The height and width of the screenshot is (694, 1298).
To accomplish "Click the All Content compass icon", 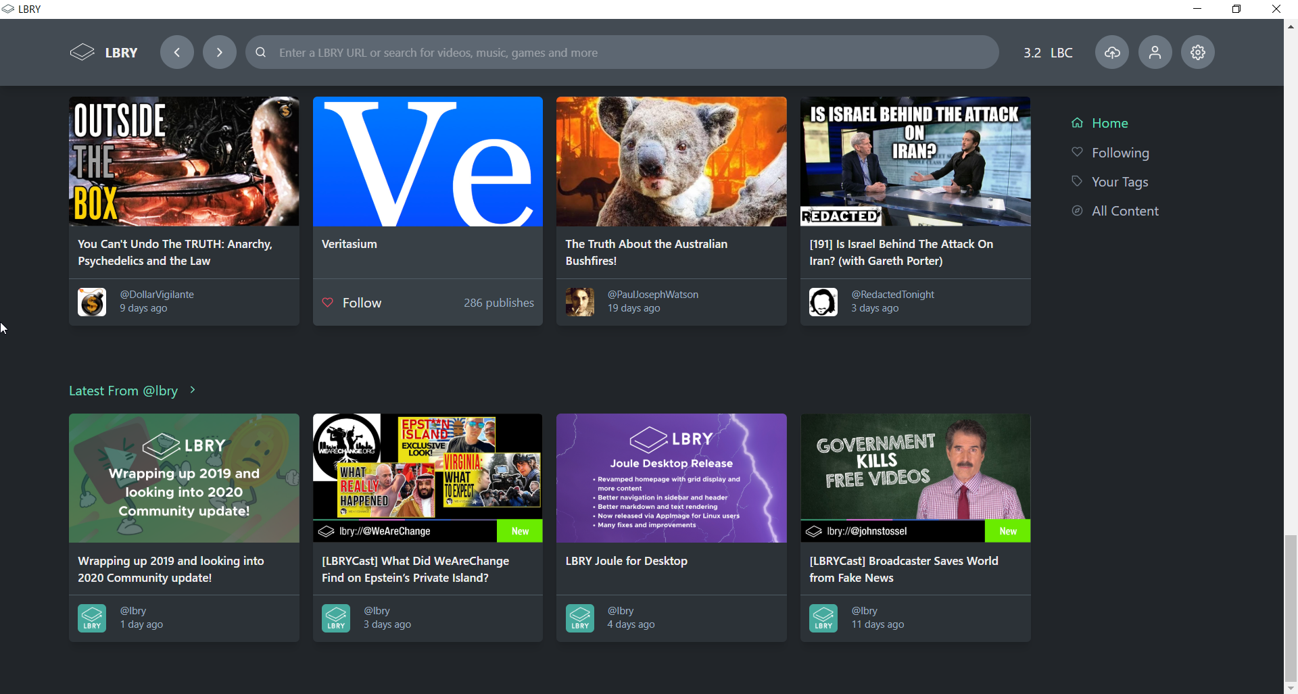I will (x=1078, y=211).
